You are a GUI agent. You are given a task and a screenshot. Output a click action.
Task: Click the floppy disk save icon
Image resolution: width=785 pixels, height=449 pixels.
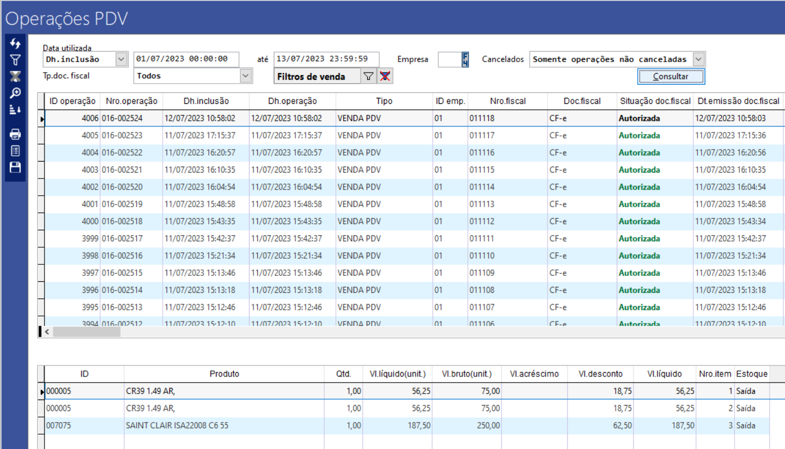tap(15, 168)
